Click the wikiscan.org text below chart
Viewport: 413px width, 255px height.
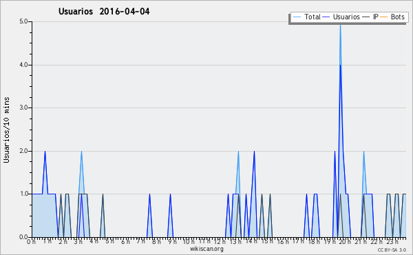pos(206,249)
